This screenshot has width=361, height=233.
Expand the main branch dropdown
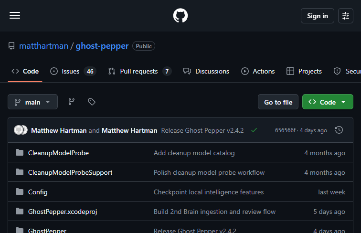32,102
